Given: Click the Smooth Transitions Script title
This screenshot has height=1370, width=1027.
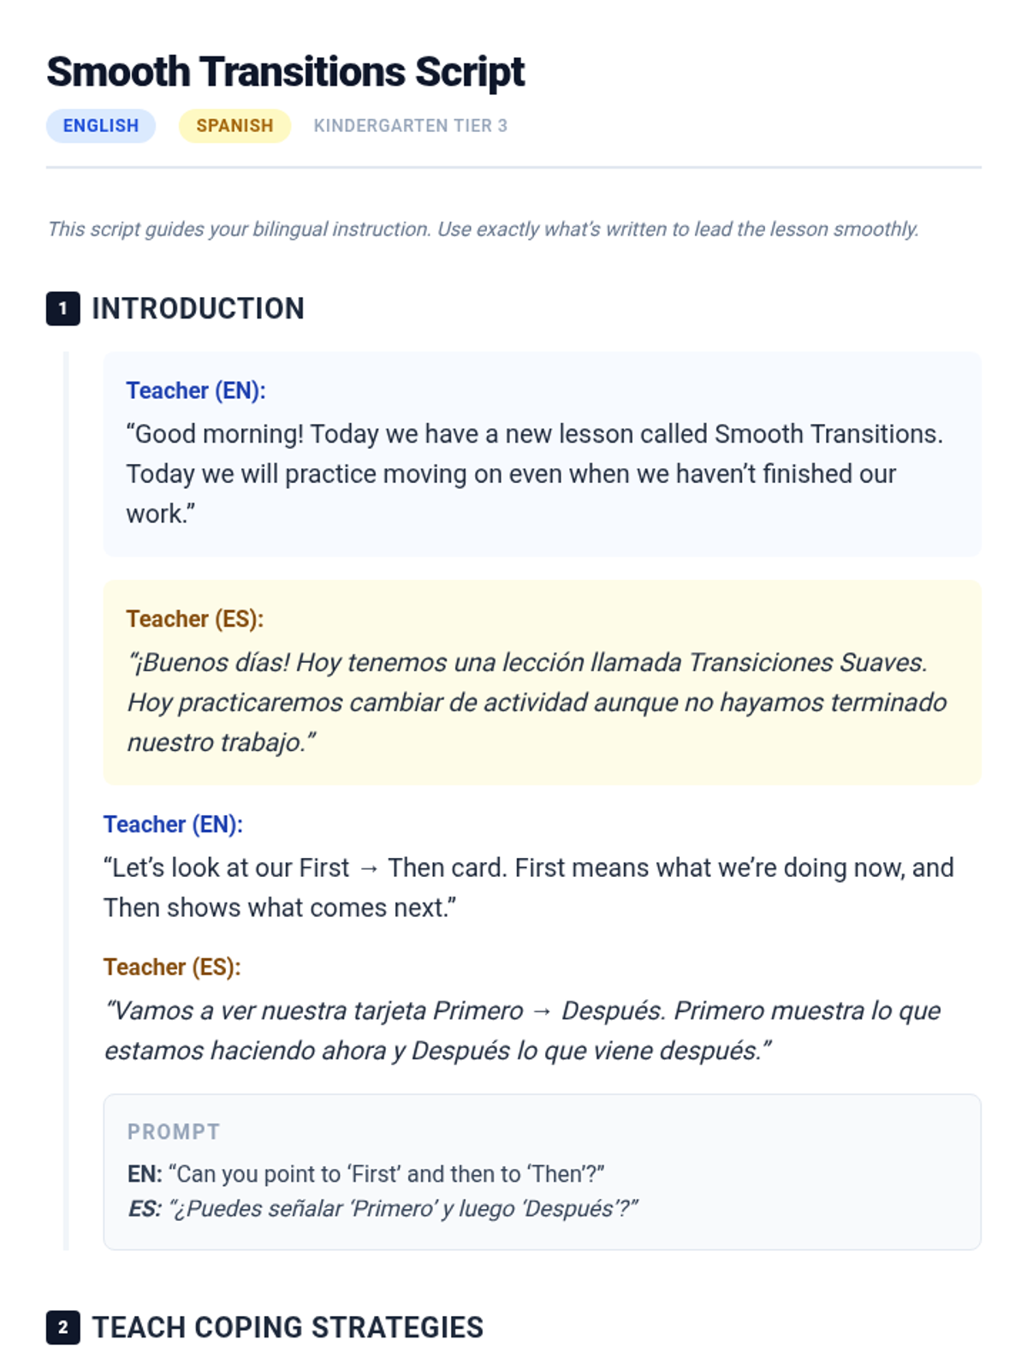Looking at the screenshot, I should coord(285,72).
